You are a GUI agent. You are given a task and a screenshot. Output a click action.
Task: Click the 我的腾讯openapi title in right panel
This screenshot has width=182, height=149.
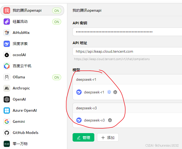[x=87, y=10]
